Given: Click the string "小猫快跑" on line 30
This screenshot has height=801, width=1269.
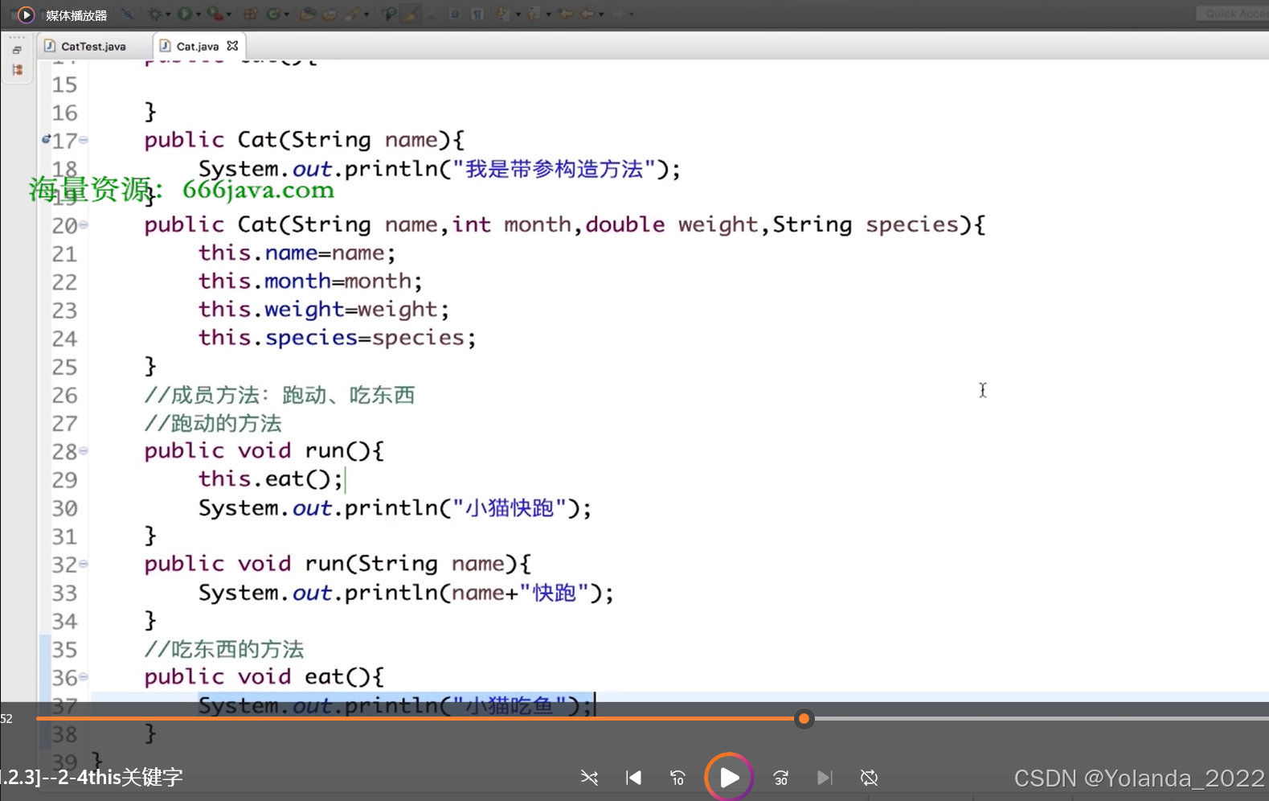Looking at the screenshot, I should click(x=510, y=508).
